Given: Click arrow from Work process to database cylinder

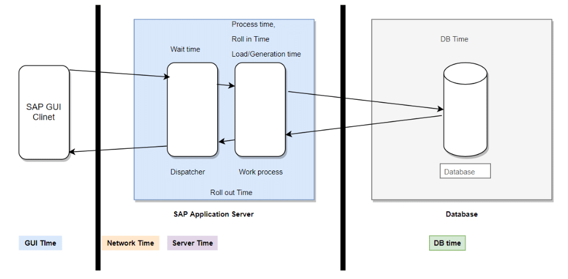Looking at the screenshot, I should (x=365, y=100).
